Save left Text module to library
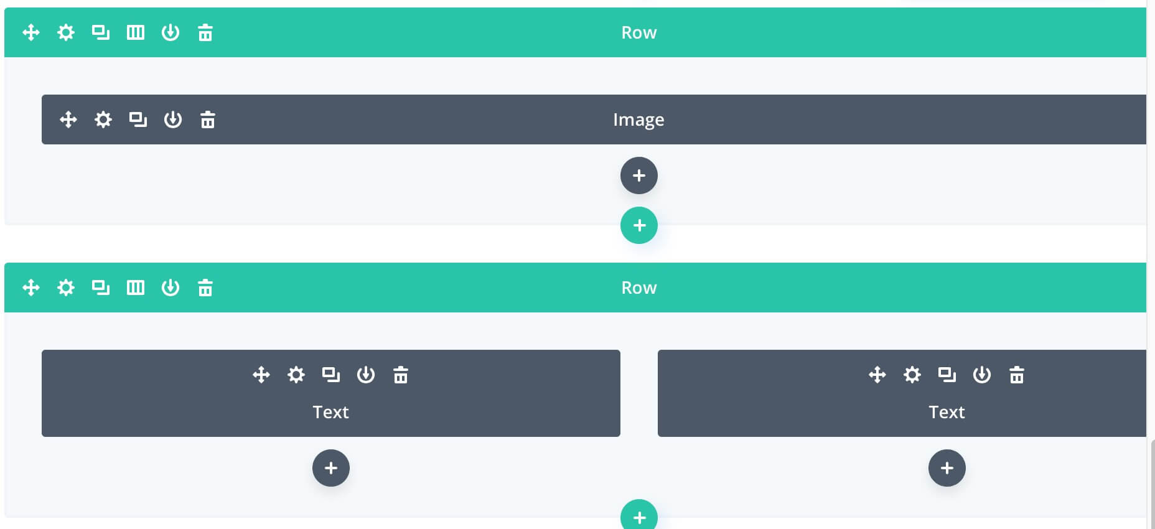This screenshot has width=1155, height=529. (366, 375)
